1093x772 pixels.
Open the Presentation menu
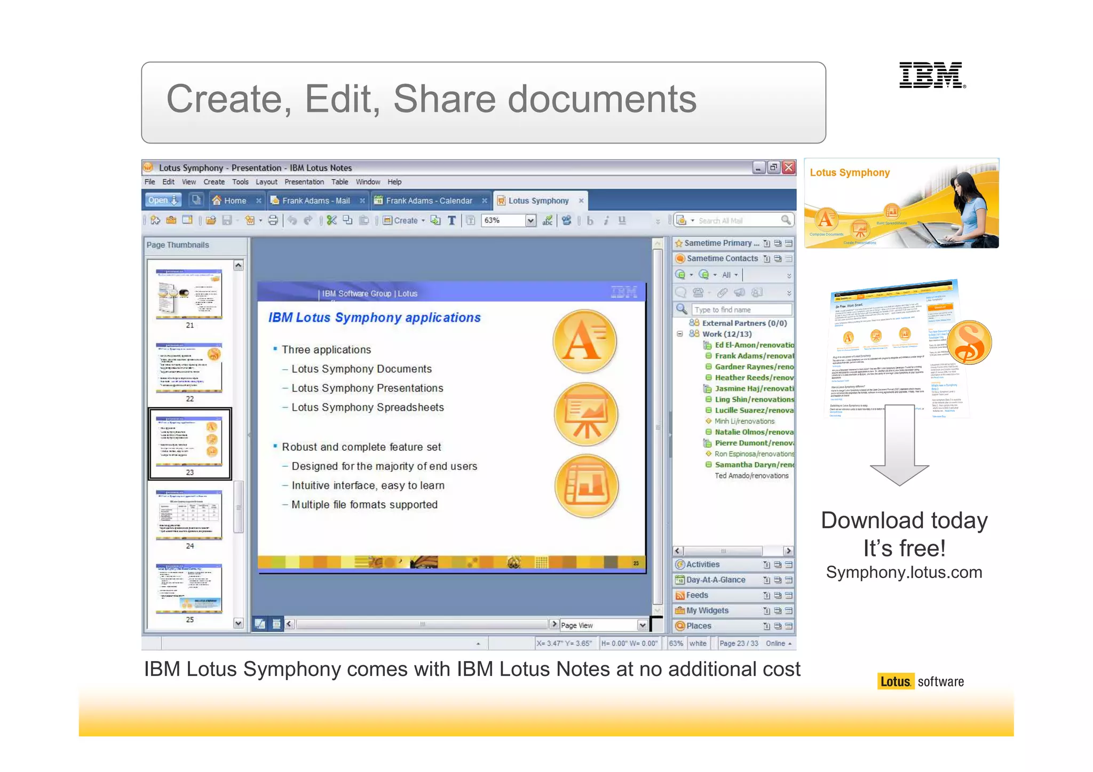(x=304, y=182)
